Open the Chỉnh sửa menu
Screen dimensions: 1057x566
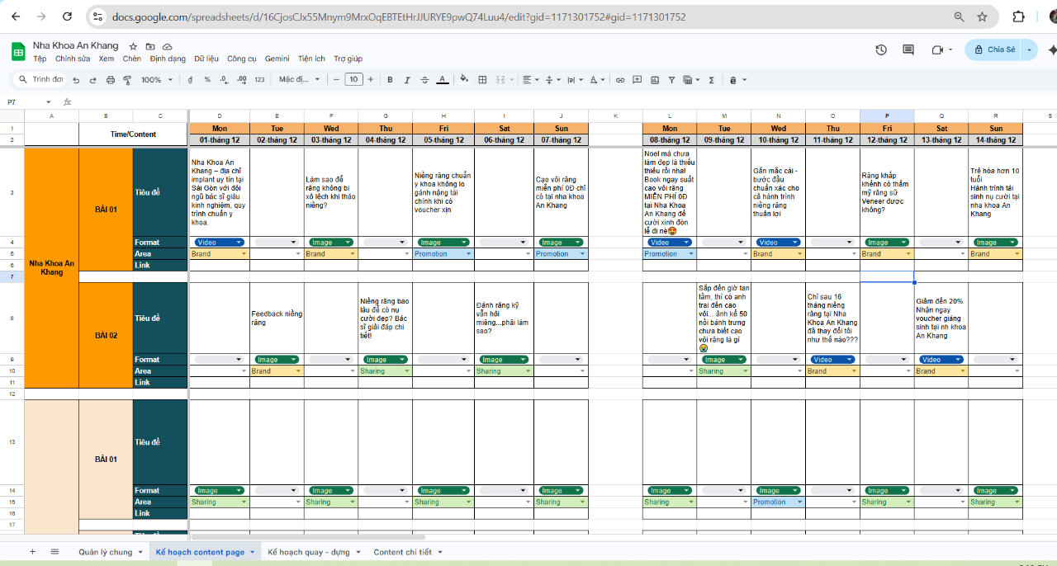pyautogui.click(x=73, y=59)
